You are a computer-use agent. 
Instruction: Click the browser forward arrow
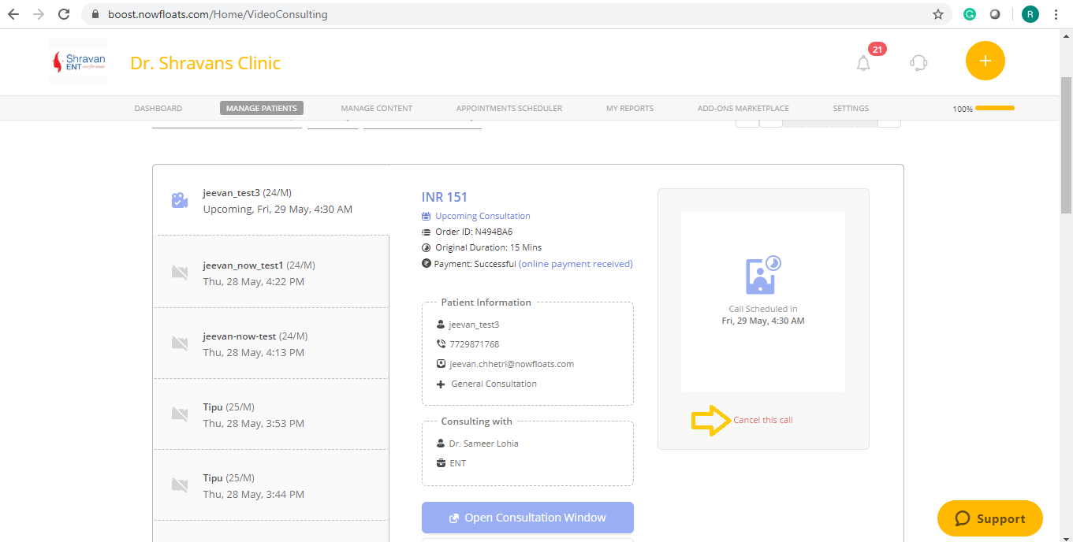39,14
